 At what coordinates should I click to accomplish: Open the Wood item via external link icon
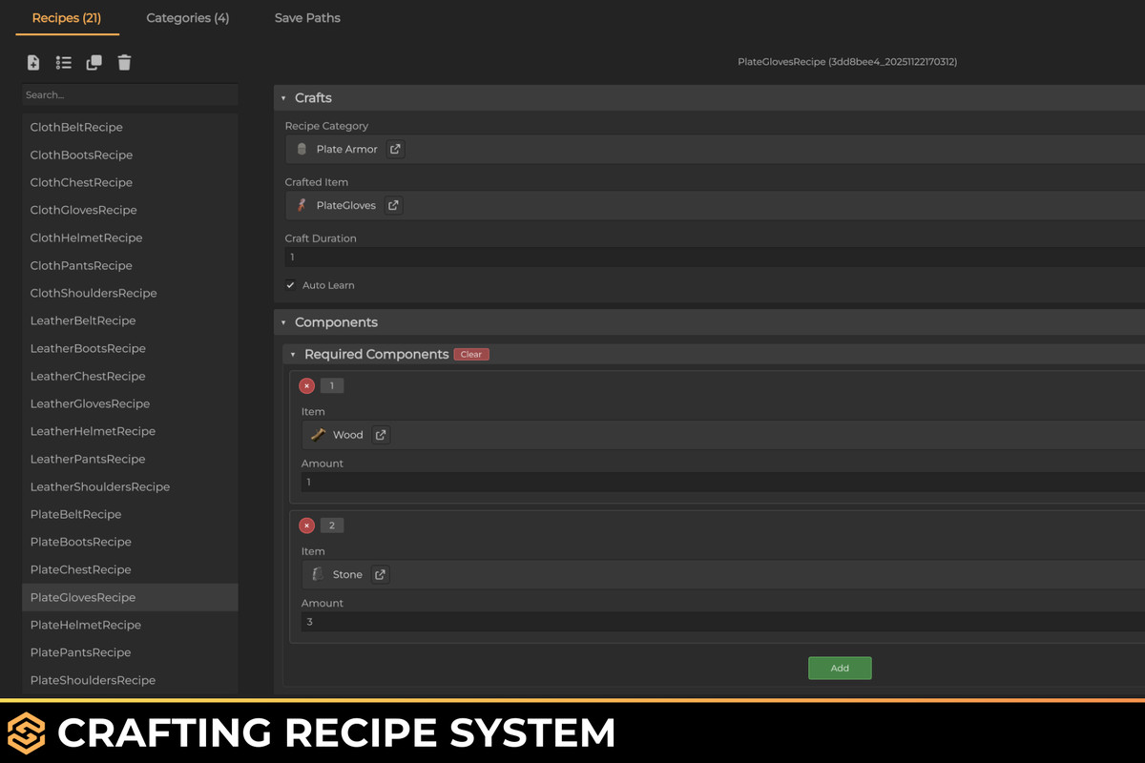[378, 434]
